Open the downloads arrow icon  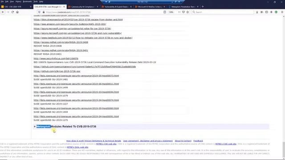click(257, 12)
